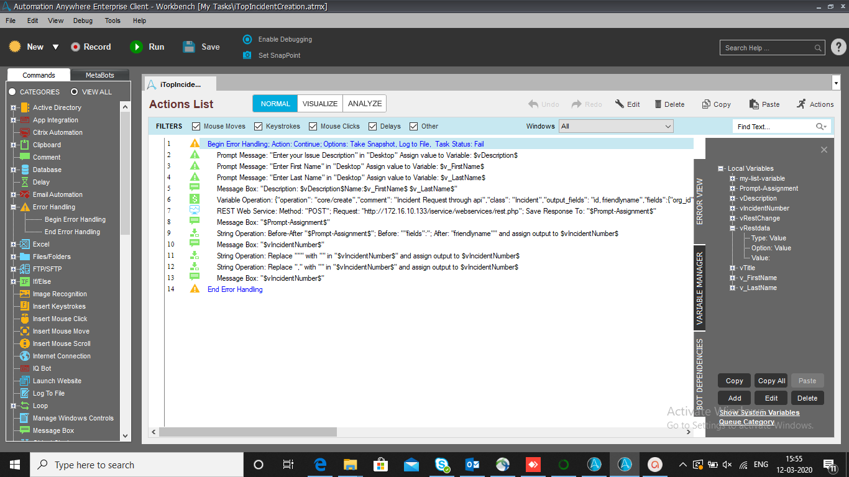
Task: Toggle the Other filter checkbox
Action: 414,126
